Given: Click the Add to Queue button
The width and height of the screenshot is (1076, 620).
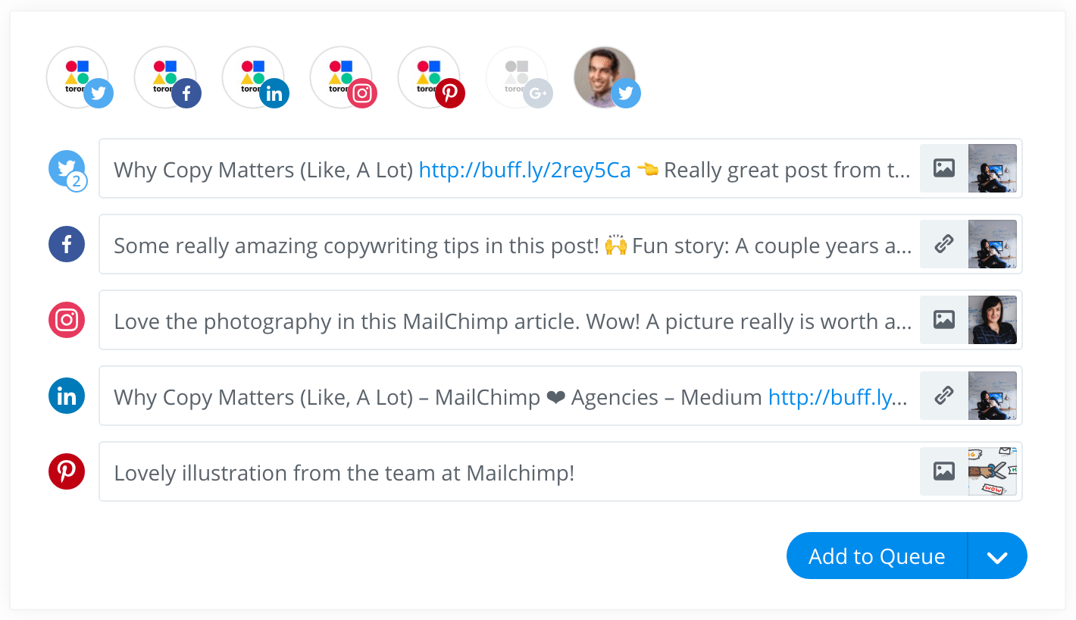Looking at the screenshot, I should coord(876,556).
